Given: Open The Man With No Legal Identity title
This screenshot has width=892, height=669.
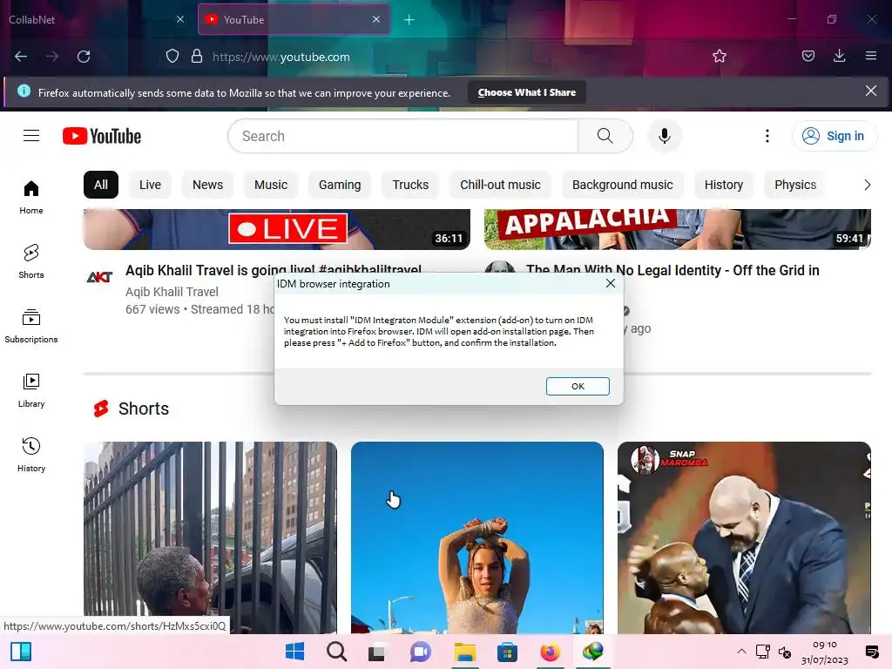Looking at the screenshot, I should [x=672, y=270].
